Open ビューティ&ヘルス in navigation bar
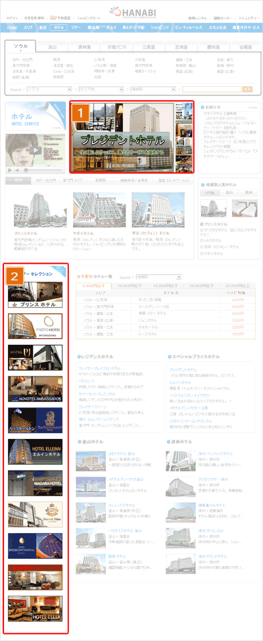This screenshot has width=263, height=641. pos(189,28)
